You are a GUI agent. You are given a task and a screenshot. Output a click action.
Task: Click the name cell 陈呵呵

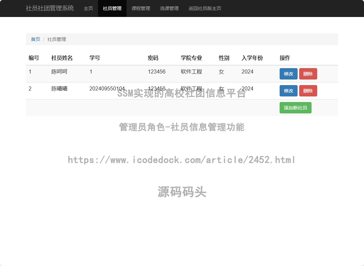click(59, 71)
